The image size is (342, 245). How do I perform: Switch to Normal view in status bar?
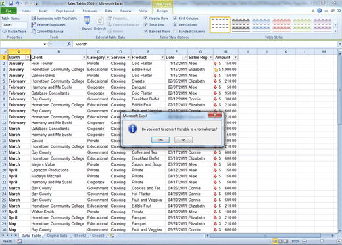pos(274,241)
